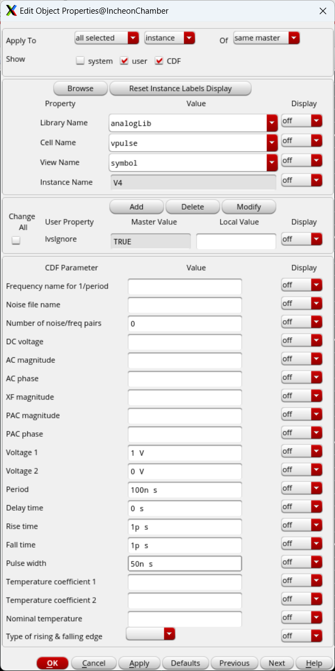Open Display dropdown for Instance Name
This screenshot has width=335, height=671.
302,180
